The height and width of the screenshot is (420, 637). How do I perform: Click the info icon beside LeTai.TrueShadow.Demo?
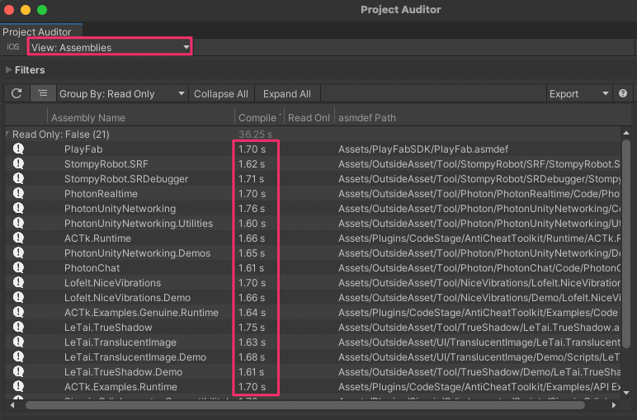point(18,371)
